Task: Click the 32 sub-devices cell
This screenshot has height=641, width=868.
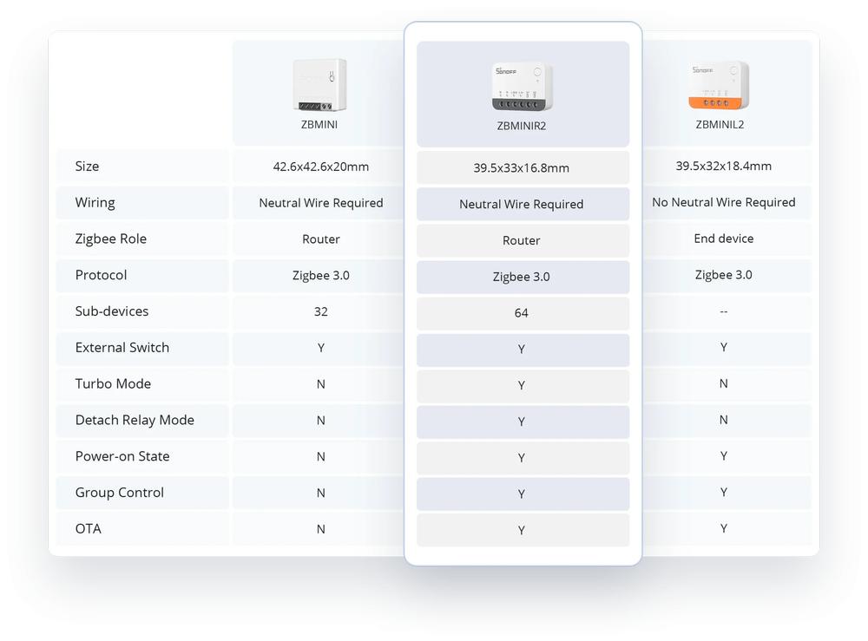Action: coord(320,311)
